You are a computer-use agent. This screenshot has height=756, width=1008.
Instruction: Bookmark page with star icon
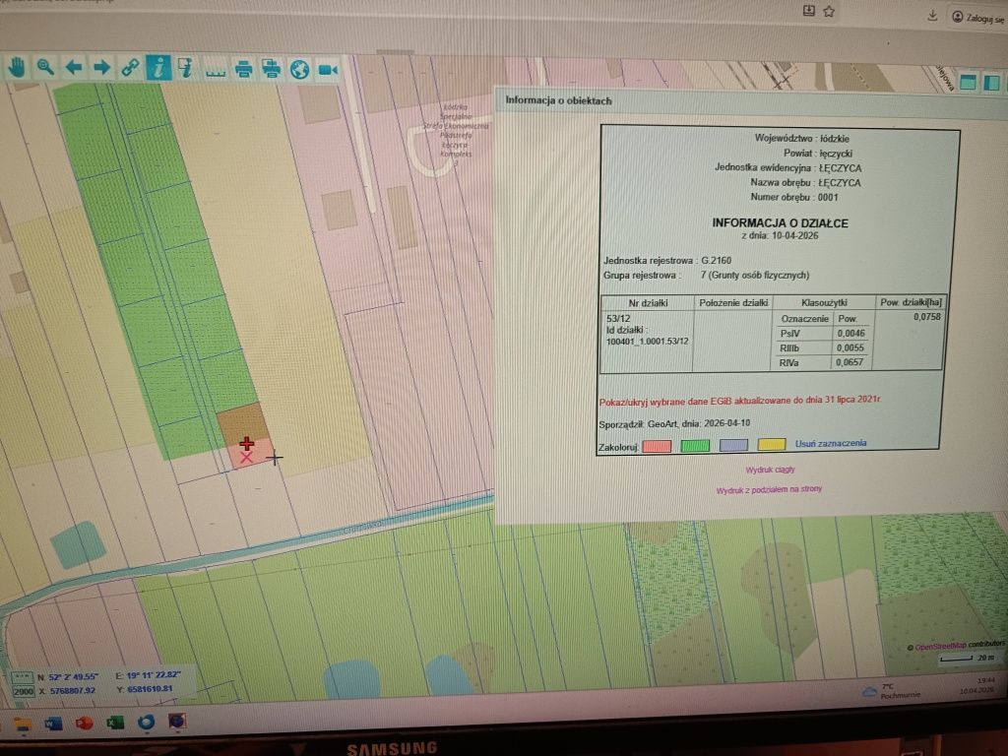click(x=829, y=12)
